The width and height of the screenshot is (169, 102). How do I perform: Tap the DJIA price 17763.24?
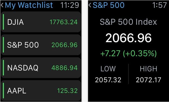[64, 22]
